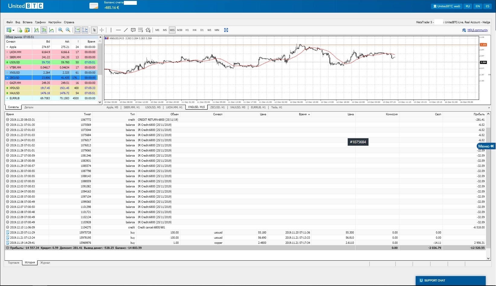Switch to Журнал tab

tap(45, 263)
